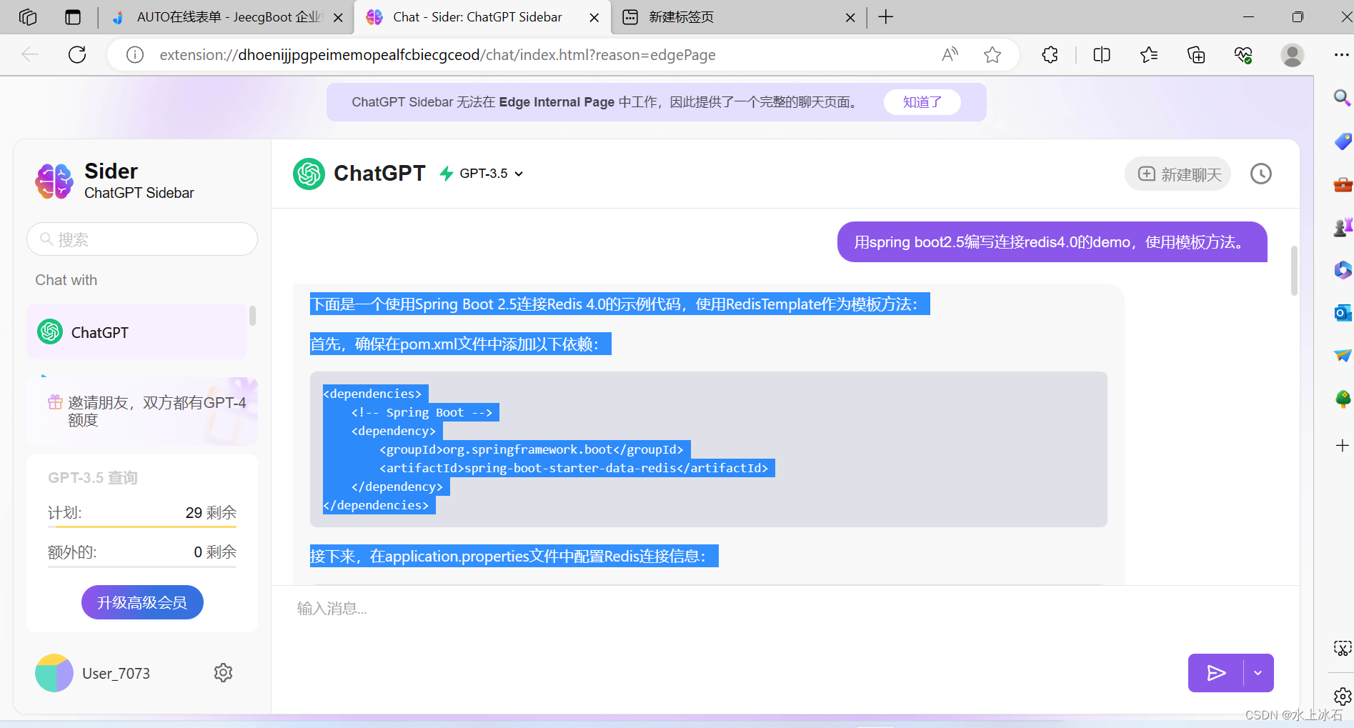
Task: Open the sidebar Drop paper plane icon
Action: click(1343, 355)
